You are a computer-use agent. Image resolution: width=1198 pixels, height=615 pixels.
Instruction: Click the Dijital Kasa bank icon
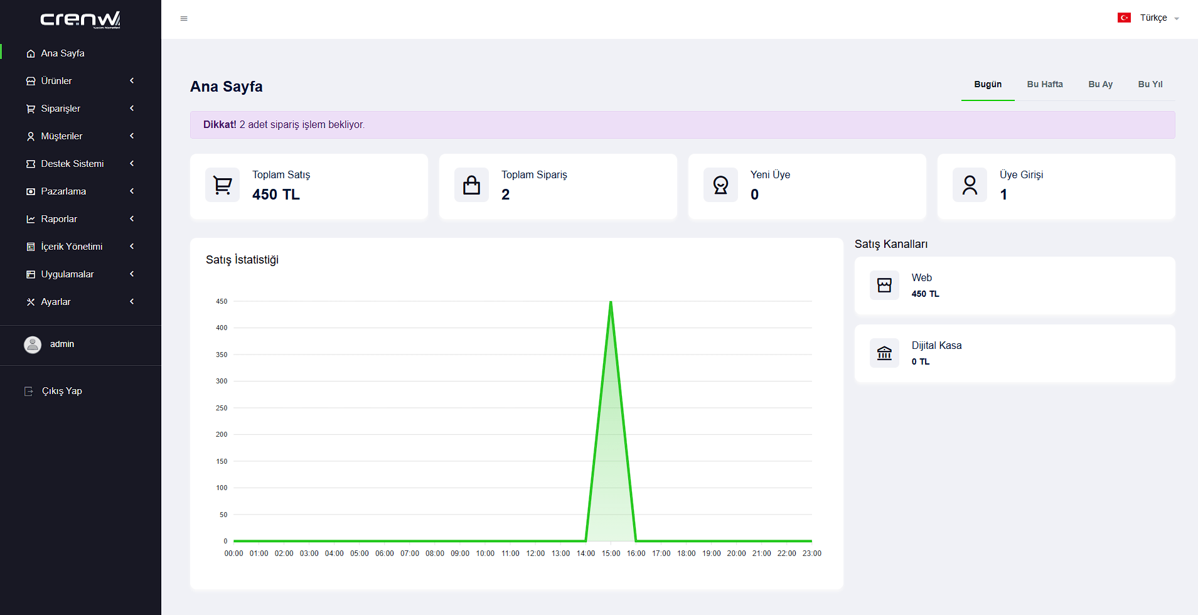(x=884, y=353)
